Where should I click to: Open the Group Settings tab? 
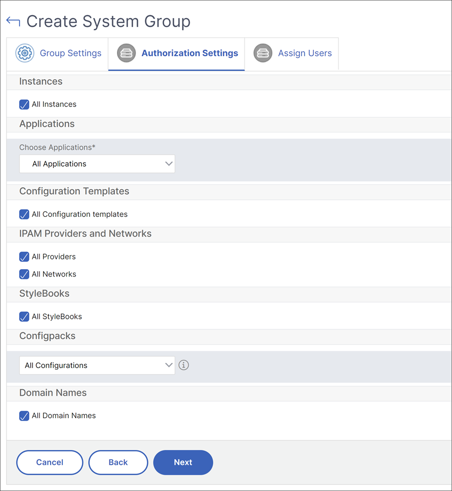tap(57, 54)
